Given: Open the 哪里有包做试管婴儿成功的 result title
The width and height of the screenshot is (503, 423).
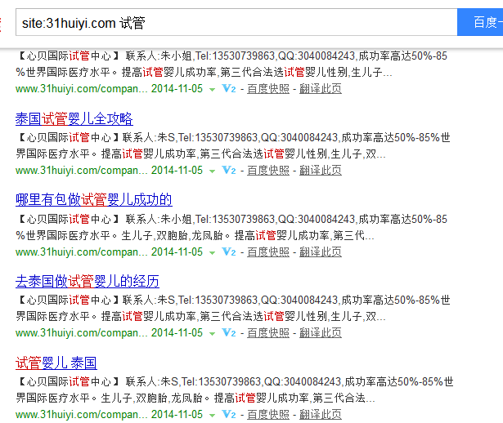Looking at the screenshot, I should (x=93, y=200).
